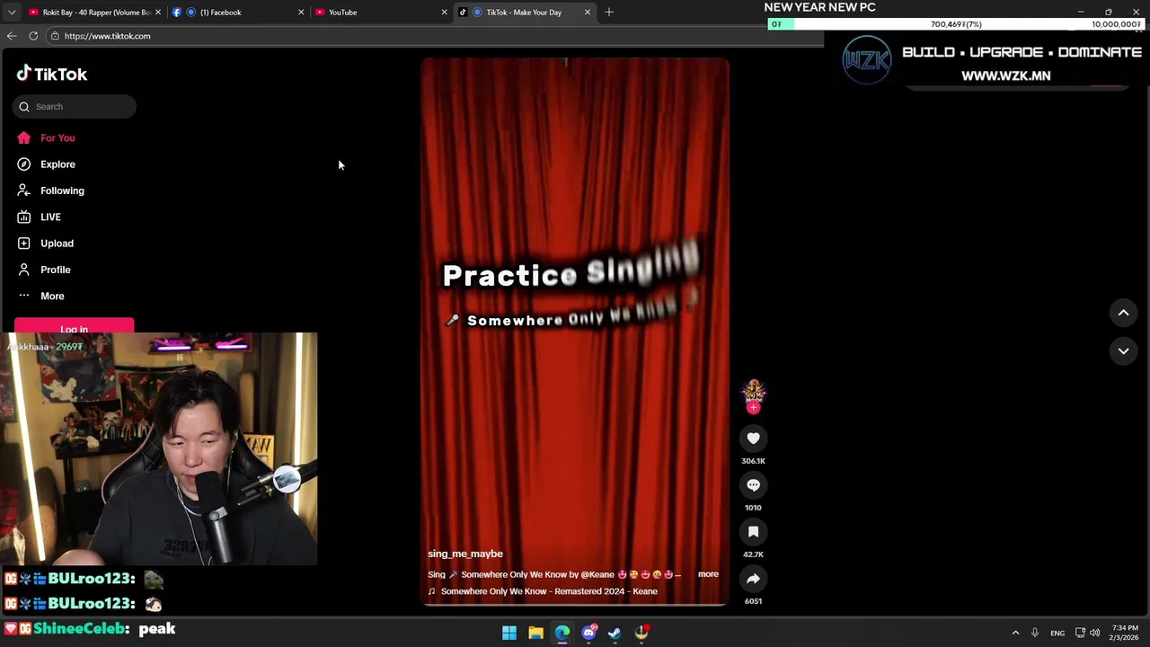This screenshot has width=1150, height=647.
Task: Open the Upload page
Action: pyautogui.click(x=57, y=244)
